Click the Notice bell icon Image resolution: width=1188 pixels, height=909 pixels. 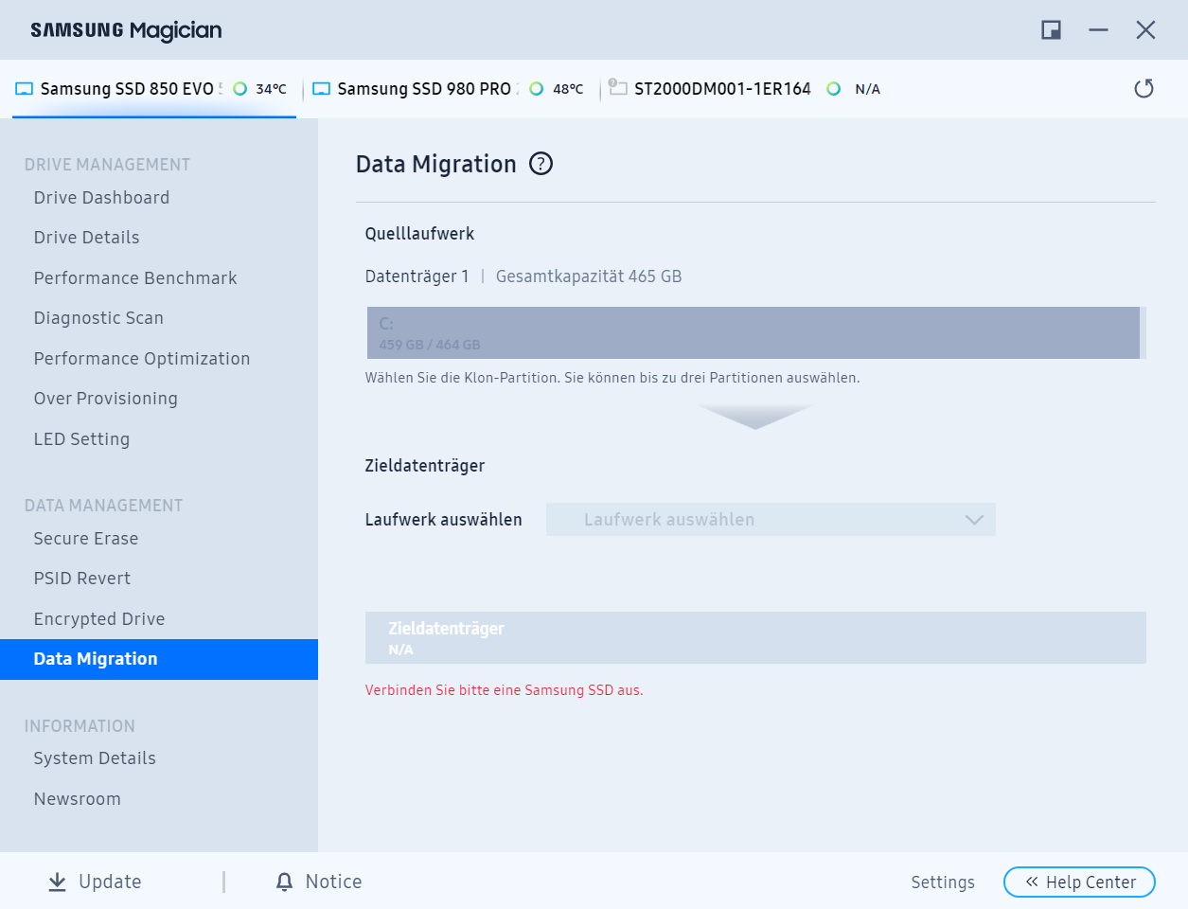tap(284, 882)
